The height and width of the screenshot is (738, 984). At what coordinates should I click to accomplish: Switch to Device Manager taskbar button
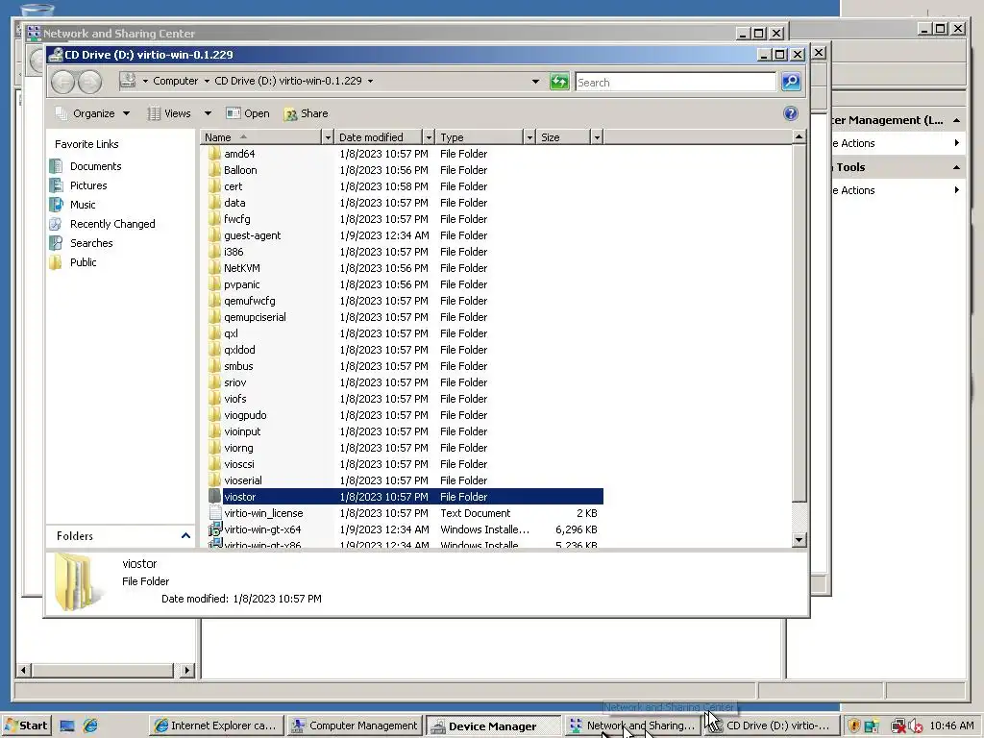point(493,726)
